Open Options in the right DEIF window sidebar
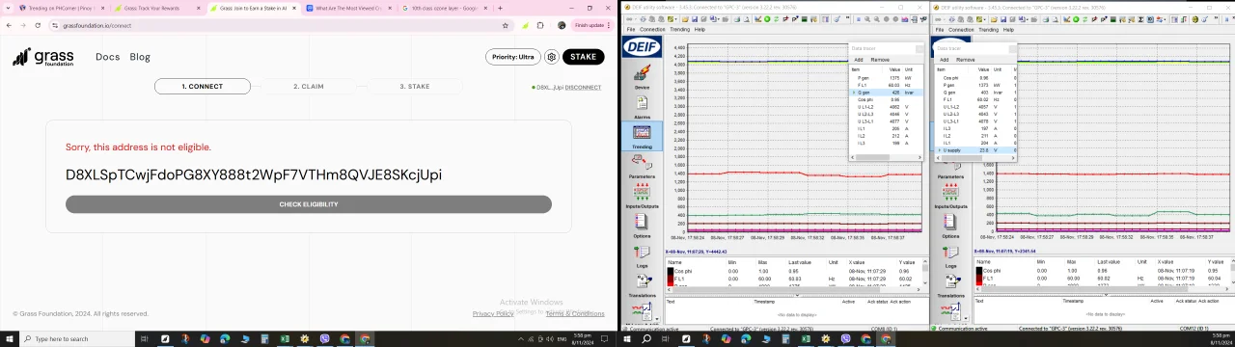This screenshot has height=347, width=1235. (950, 226)
